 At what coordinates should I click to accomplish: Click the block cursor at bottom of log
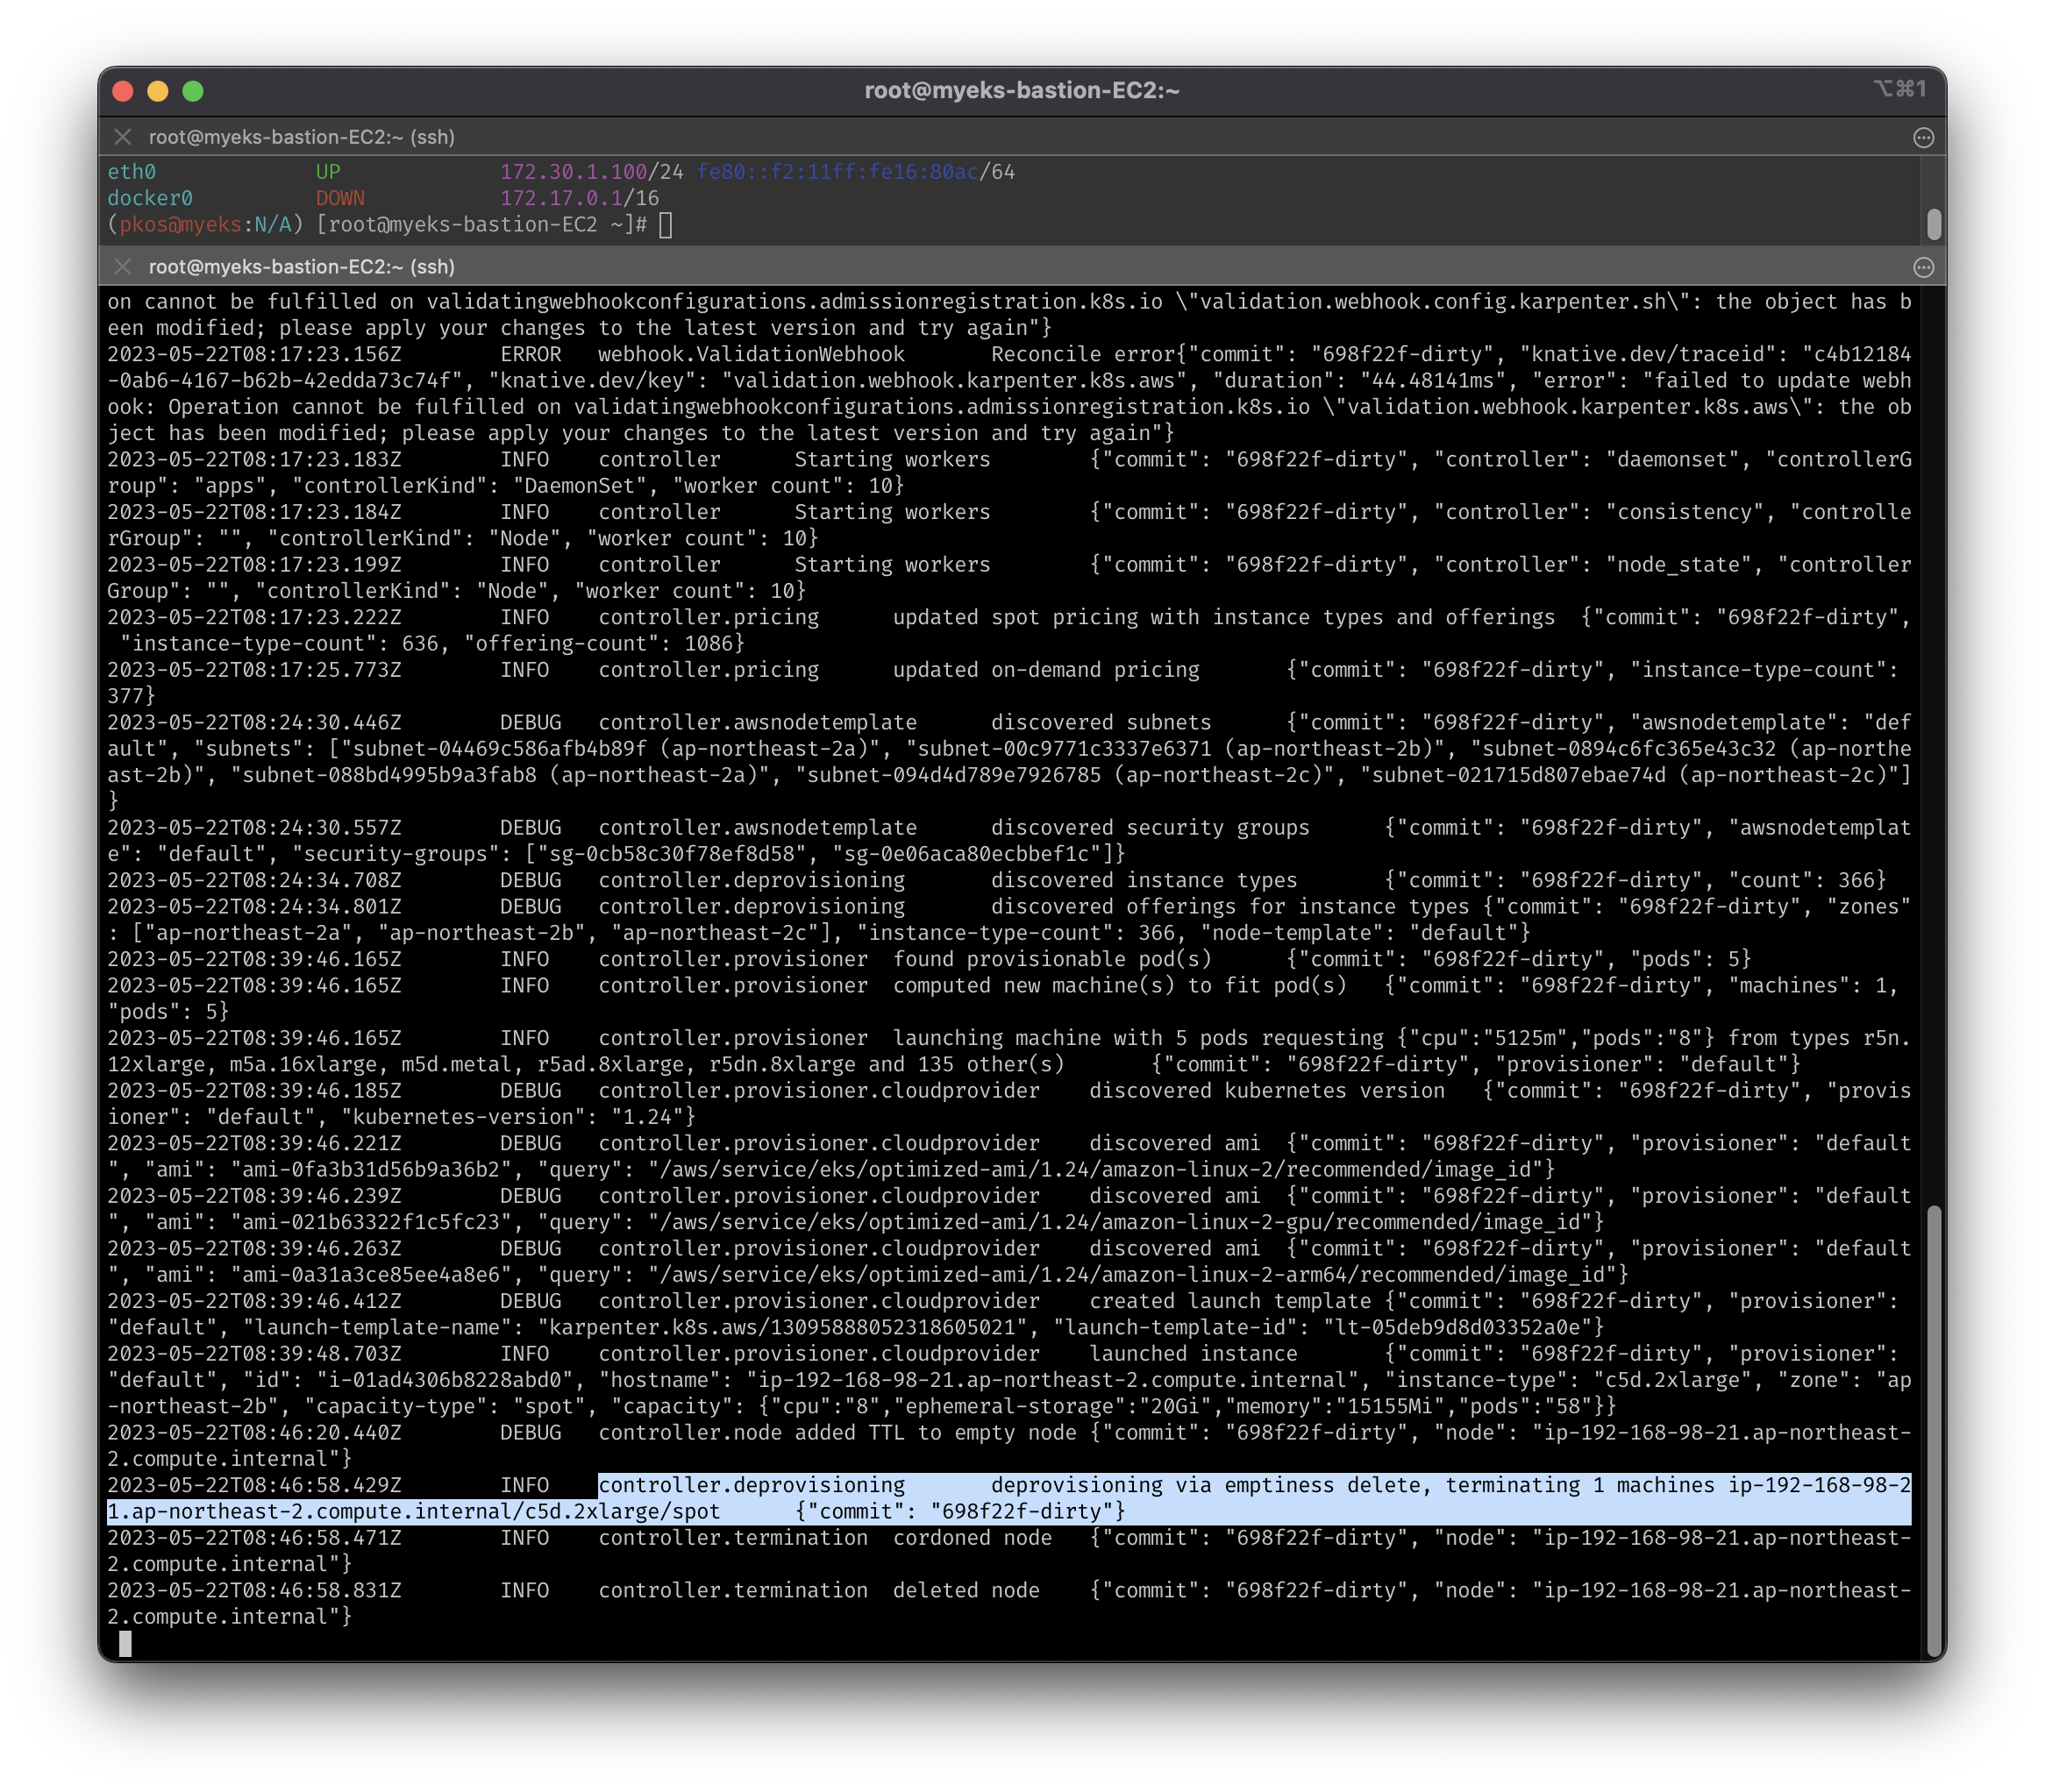click(x=125, y=1643)
